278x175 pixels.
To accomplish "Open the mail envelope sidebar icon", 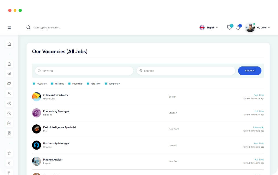I will [9, 84].
